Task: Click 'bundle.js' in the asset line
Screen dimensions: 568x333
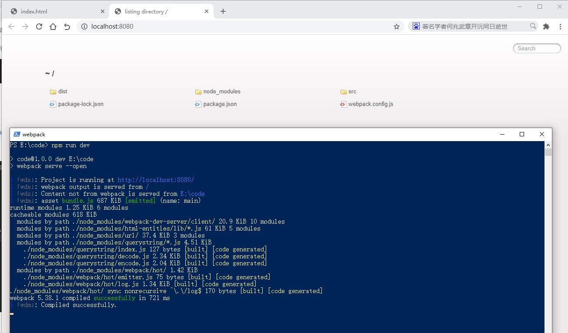Action: point(78,201)
